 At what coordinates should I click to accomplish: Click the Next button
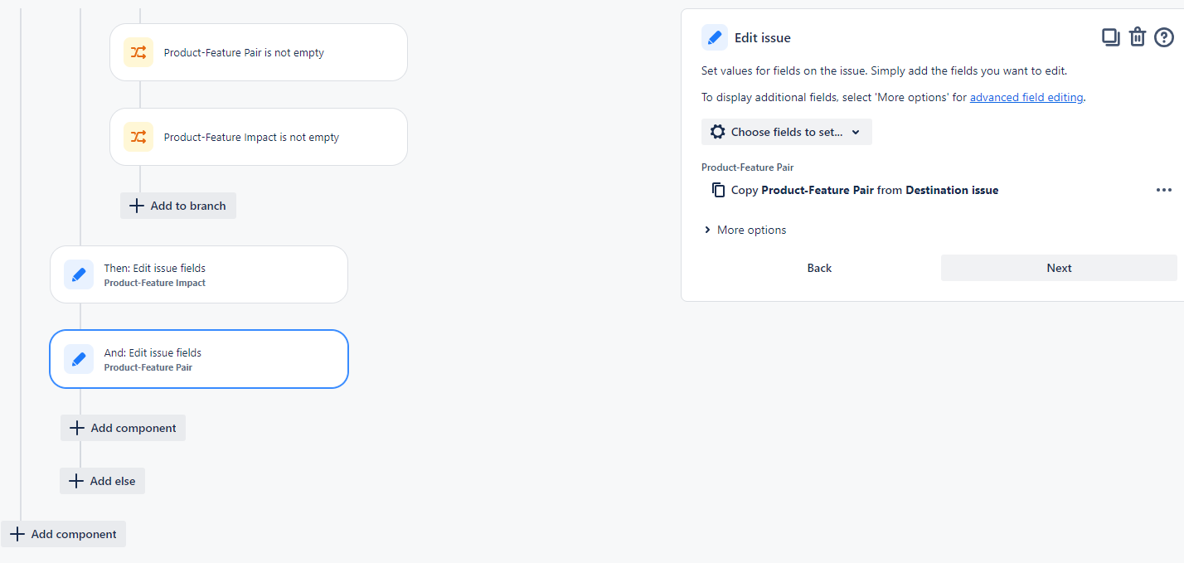(1059, 268)
